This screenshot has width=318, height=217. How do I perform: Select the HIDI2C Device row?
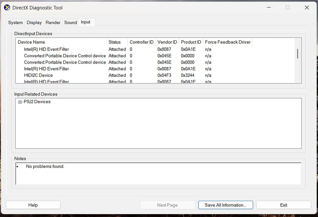(38, 75)
